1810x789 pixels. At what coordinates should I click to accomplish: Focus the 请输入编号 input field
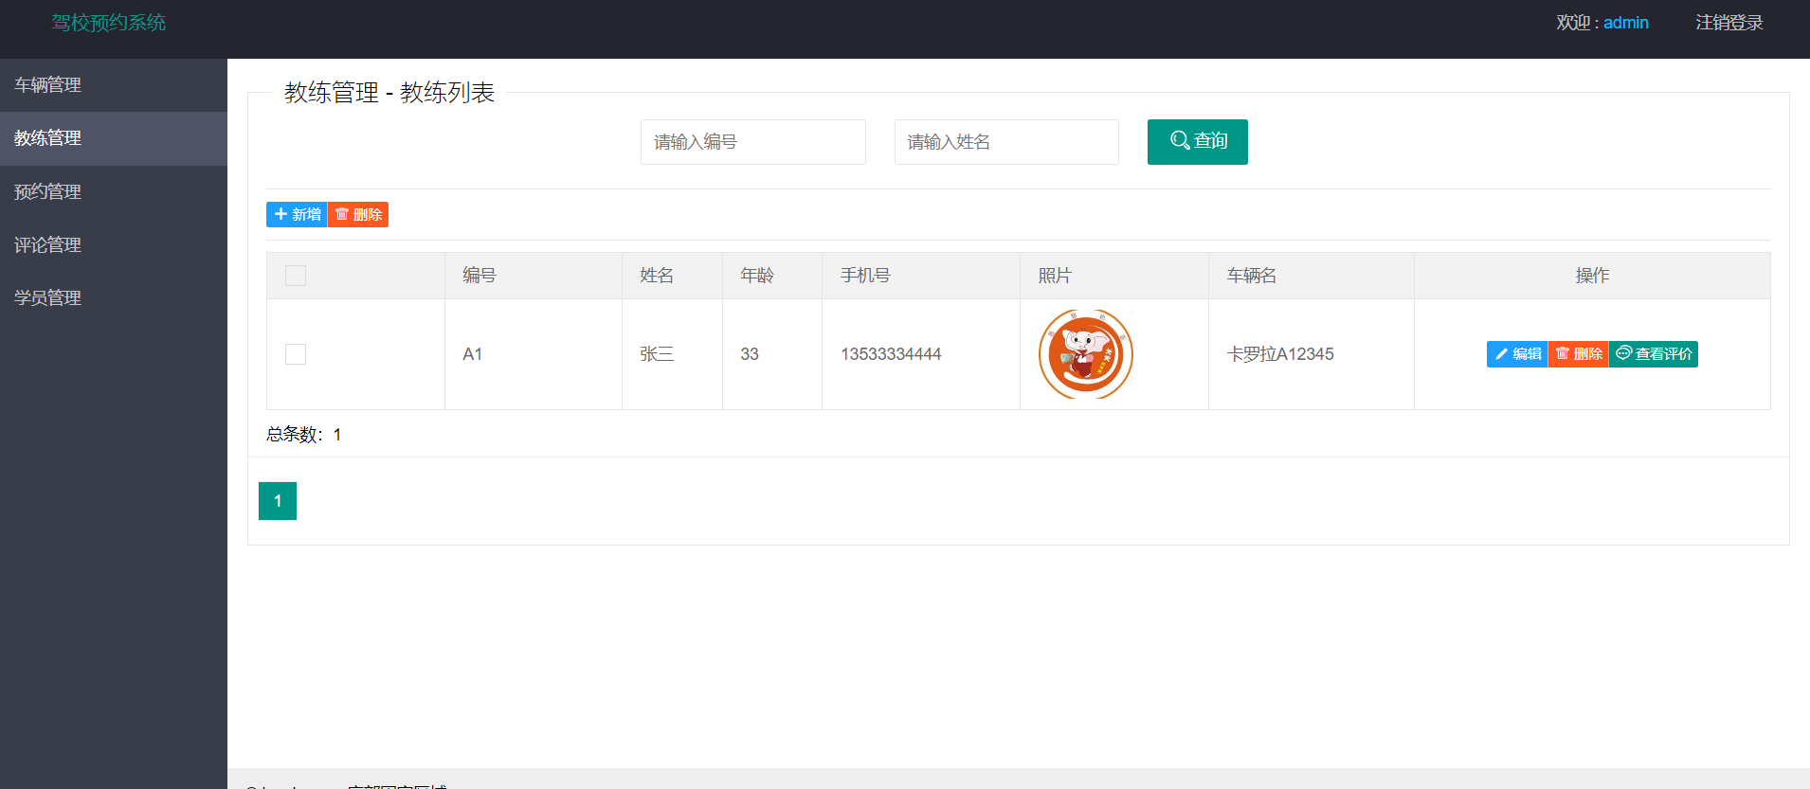753,142
